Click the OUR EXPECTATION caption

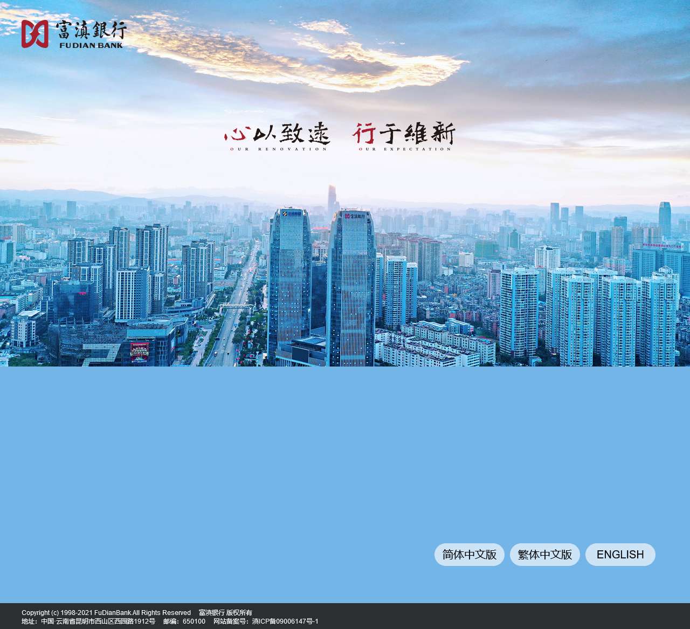point(405,149)
